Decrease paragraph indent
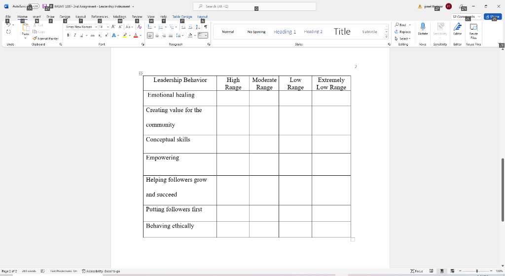 [183, 27]
